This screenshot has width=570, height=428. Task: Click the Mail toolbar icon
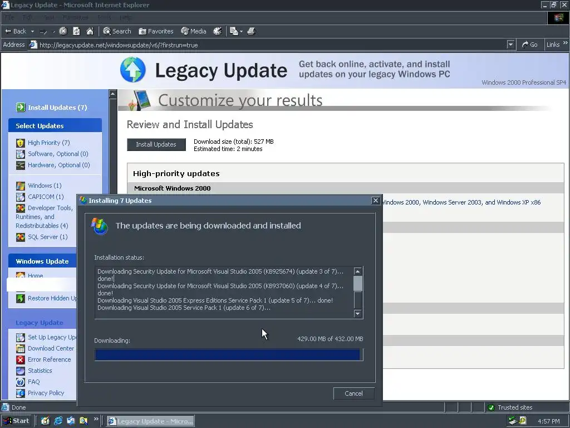tap(234, 31)
